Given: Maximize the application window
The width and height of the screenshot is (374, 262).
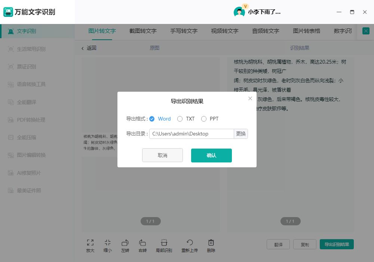Looking at the screenshot, I should [352, 12].
